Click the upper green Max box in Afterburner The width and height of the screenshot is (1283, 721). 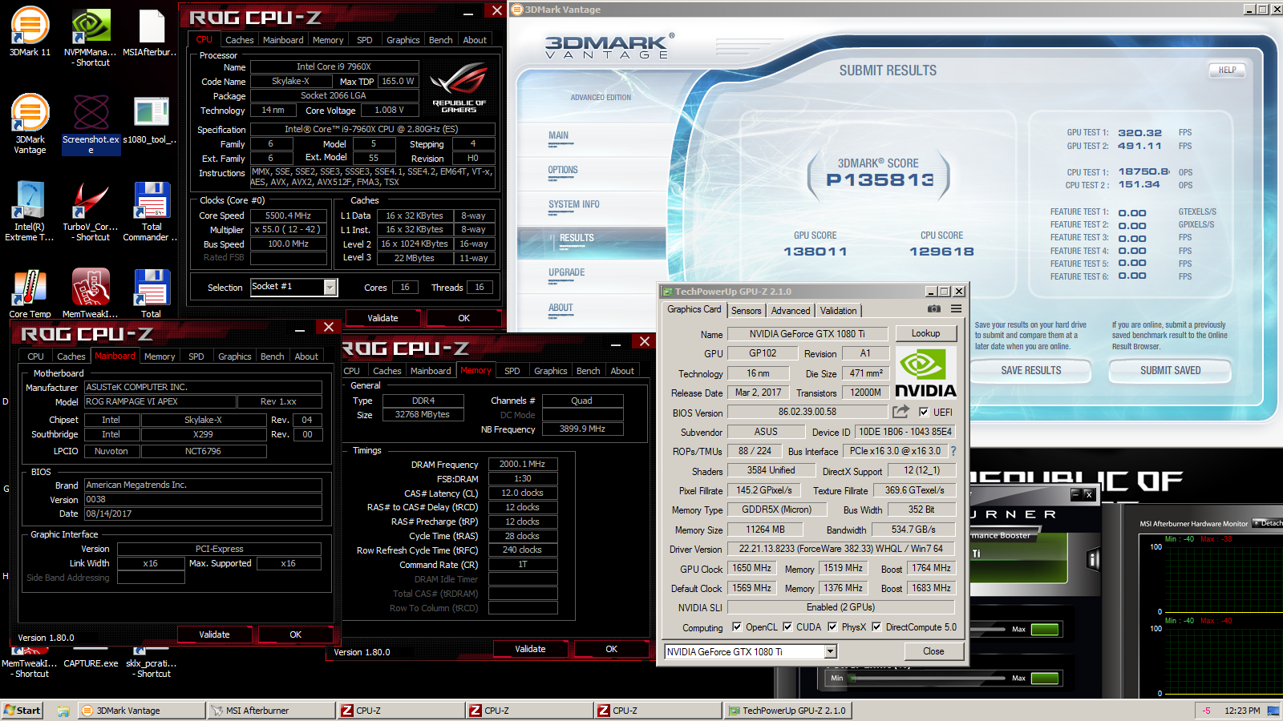(x=1044, y=629)
